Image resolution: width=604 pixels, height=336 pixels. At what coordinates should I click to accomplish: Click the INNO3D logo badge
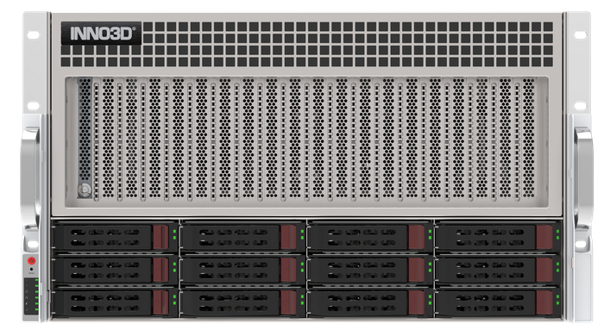101,34
